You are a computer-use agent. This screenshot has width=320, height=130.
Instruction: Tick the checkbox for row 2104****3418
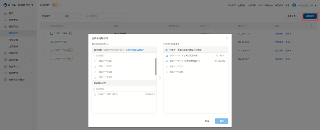pos(44,33)
